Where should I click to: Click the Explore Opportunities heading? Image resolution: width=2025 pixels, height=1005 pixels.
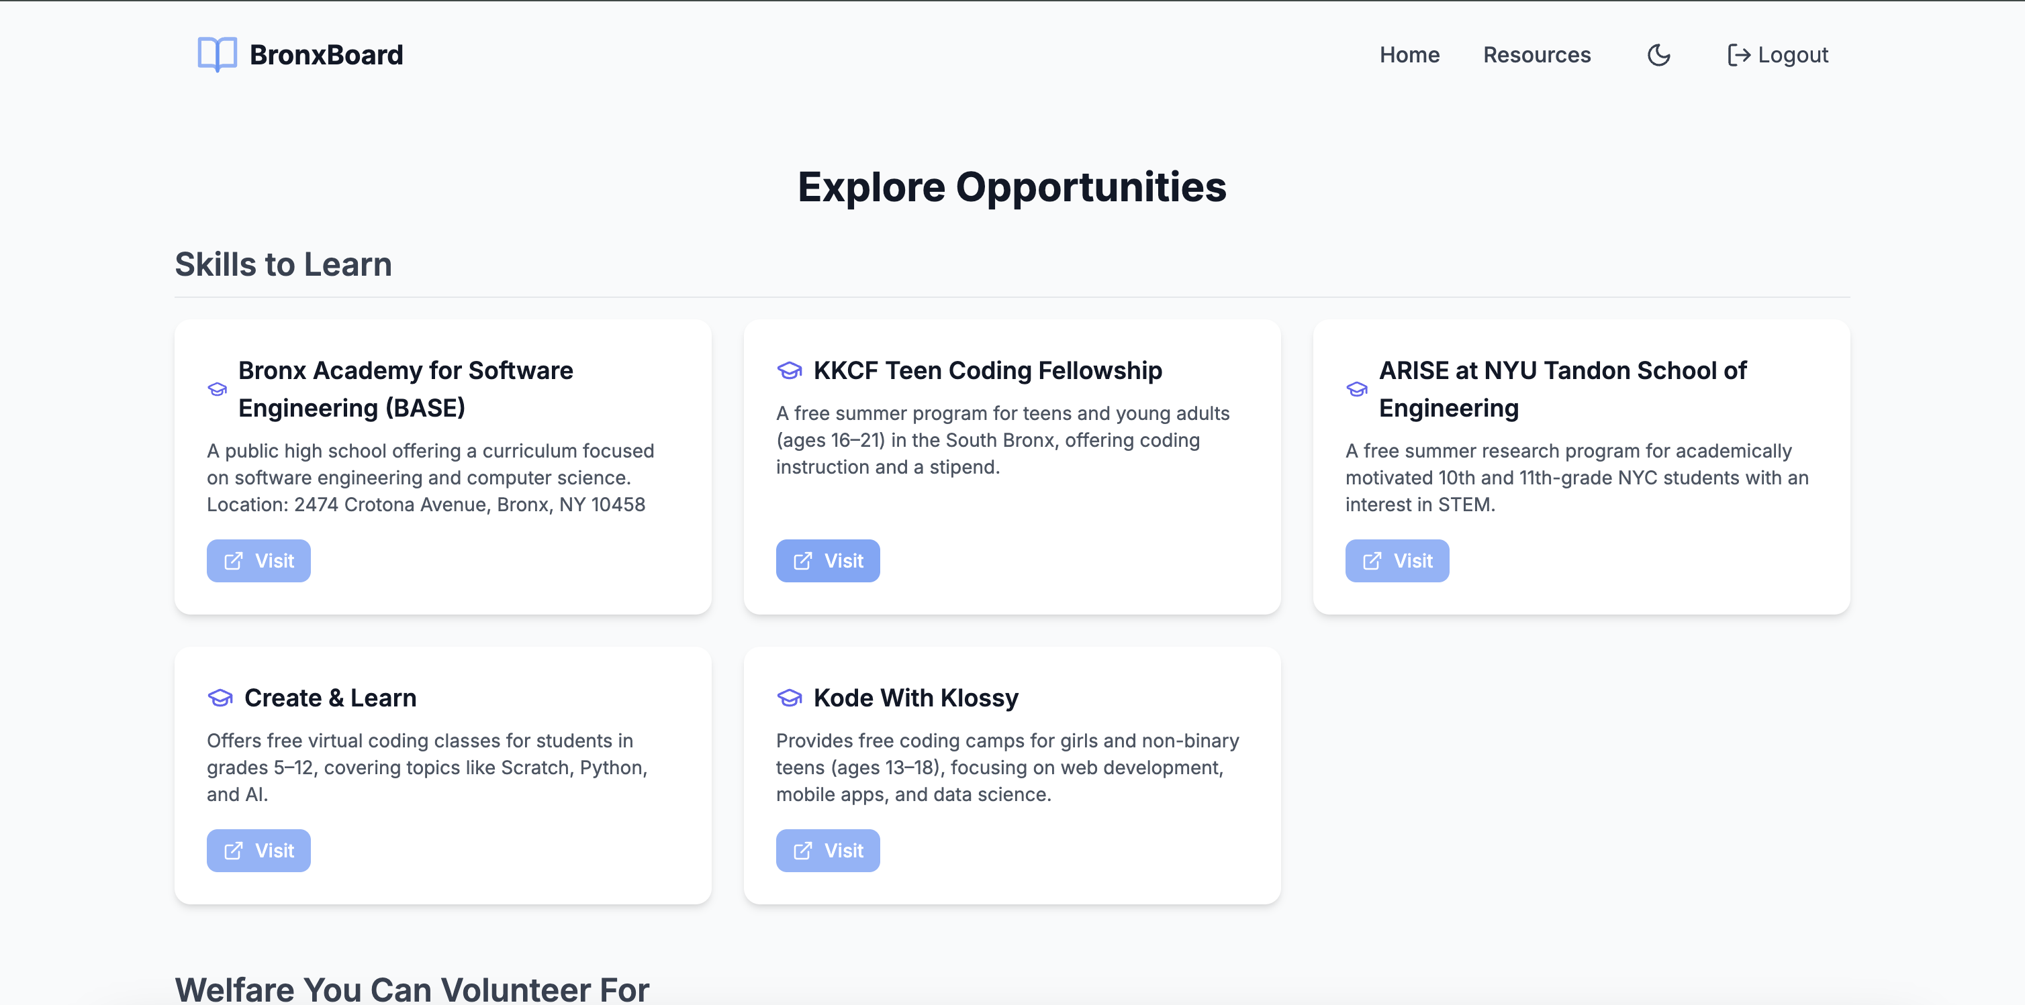click(1012, 187)
